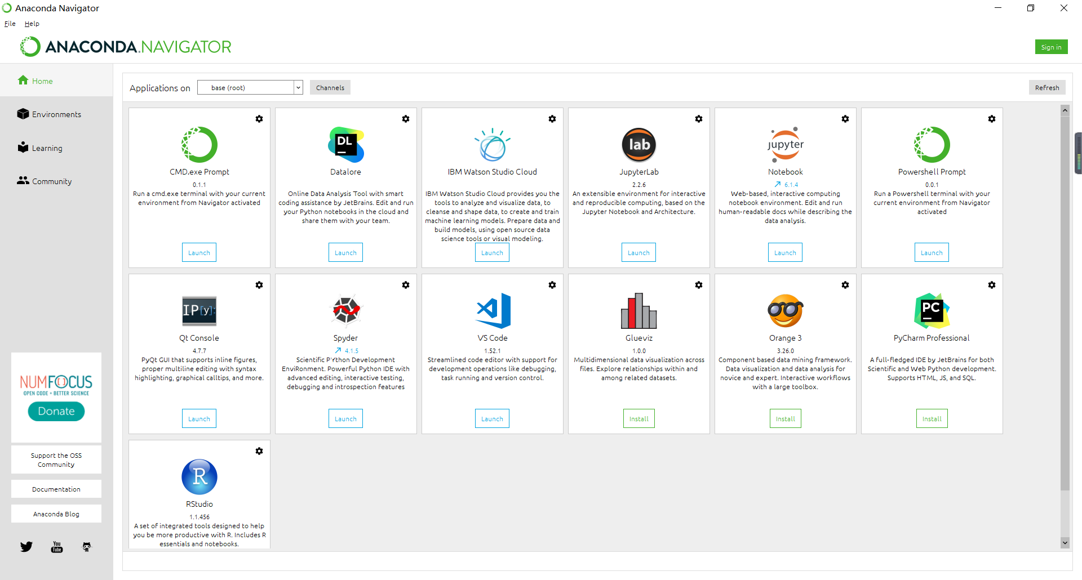Open settings gear on Qt Console card

point(259,285)
